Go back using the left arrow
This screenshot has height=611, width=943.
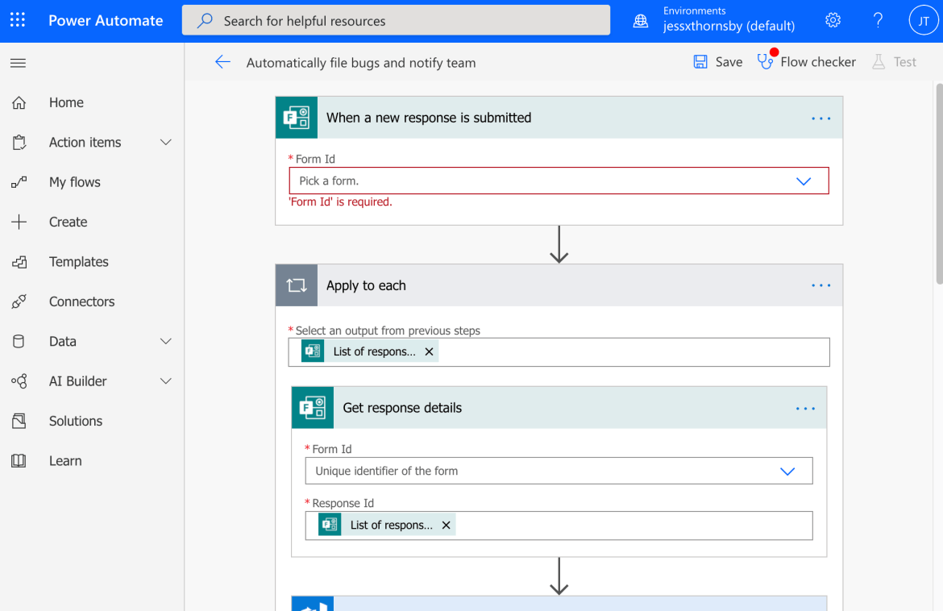(x=223, y=62)
